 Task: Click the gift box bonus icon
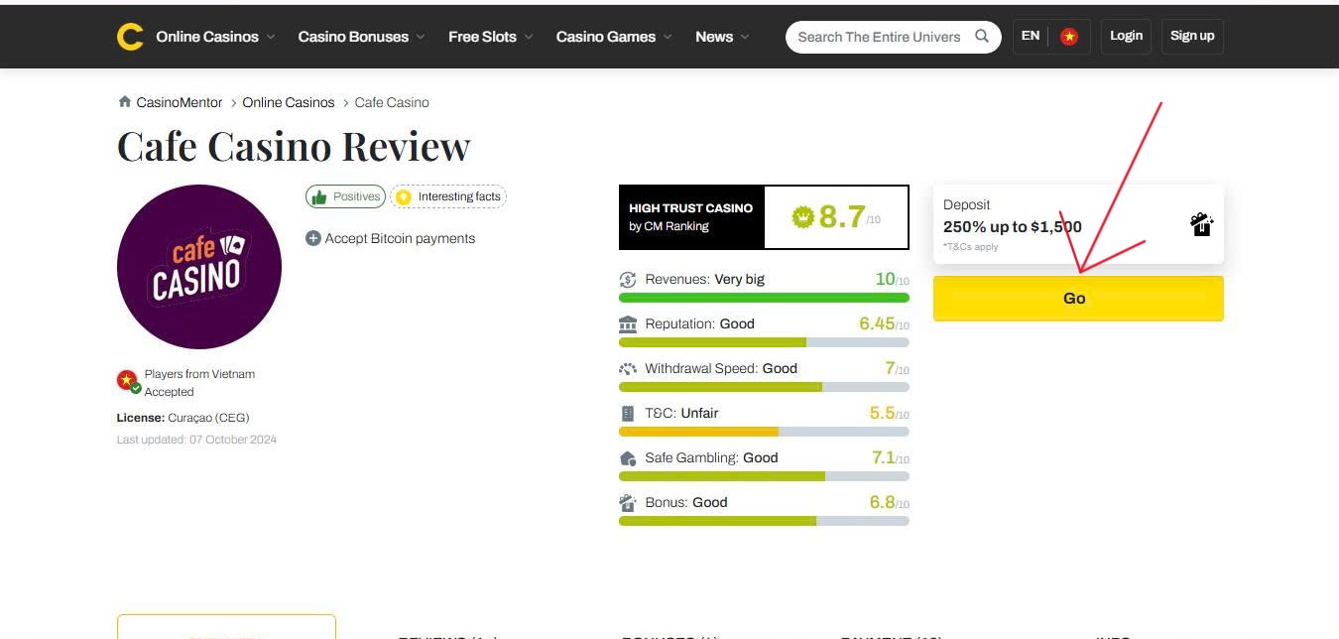tap(1201, 224)
